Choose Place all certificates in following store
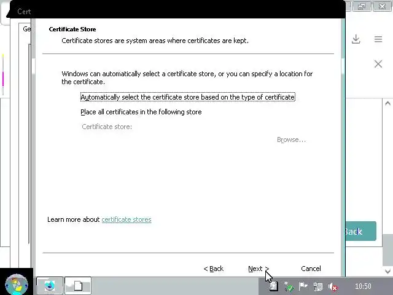 (x=141, y=112)
